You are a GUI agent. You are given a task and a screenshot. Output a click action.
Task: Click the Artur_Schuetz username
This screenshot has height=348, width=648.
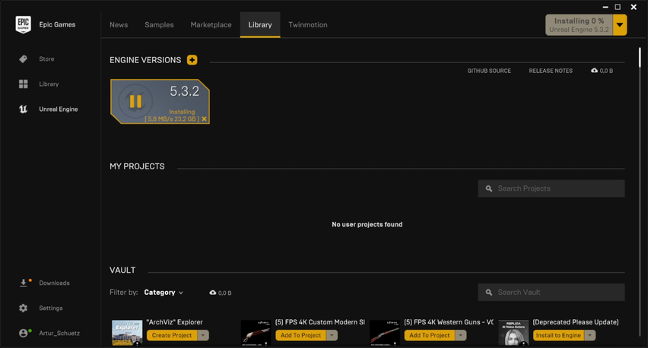pos(59,333)
